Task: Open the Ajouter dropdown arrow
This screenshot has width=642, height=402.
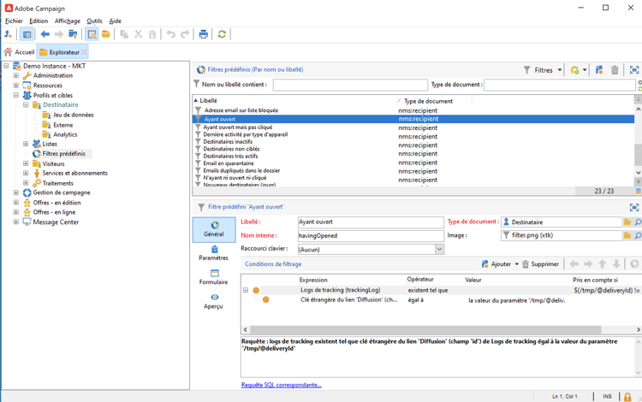Action: click(x=516, y=264)
